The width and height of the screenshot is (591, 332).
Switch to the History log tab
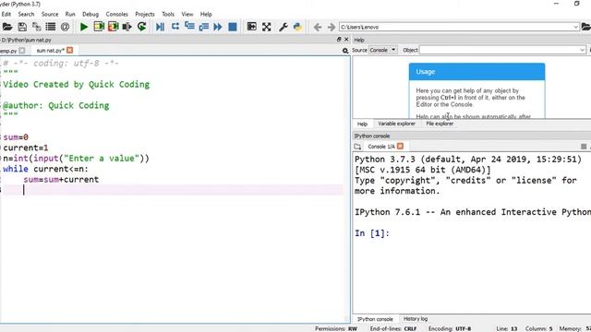click(416, 319)
